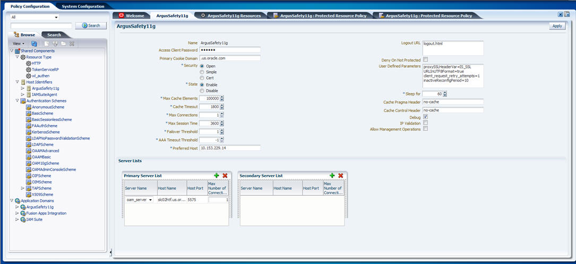Select the Open security radio button
576x264 pixels.
202,66
